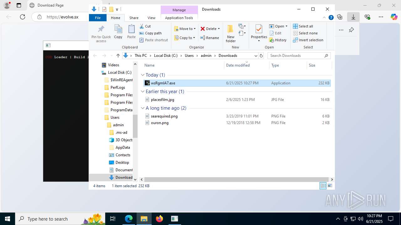This screenshot has height=225, width=401.
Task: Switch to details view icon
Action: [323, 186]
